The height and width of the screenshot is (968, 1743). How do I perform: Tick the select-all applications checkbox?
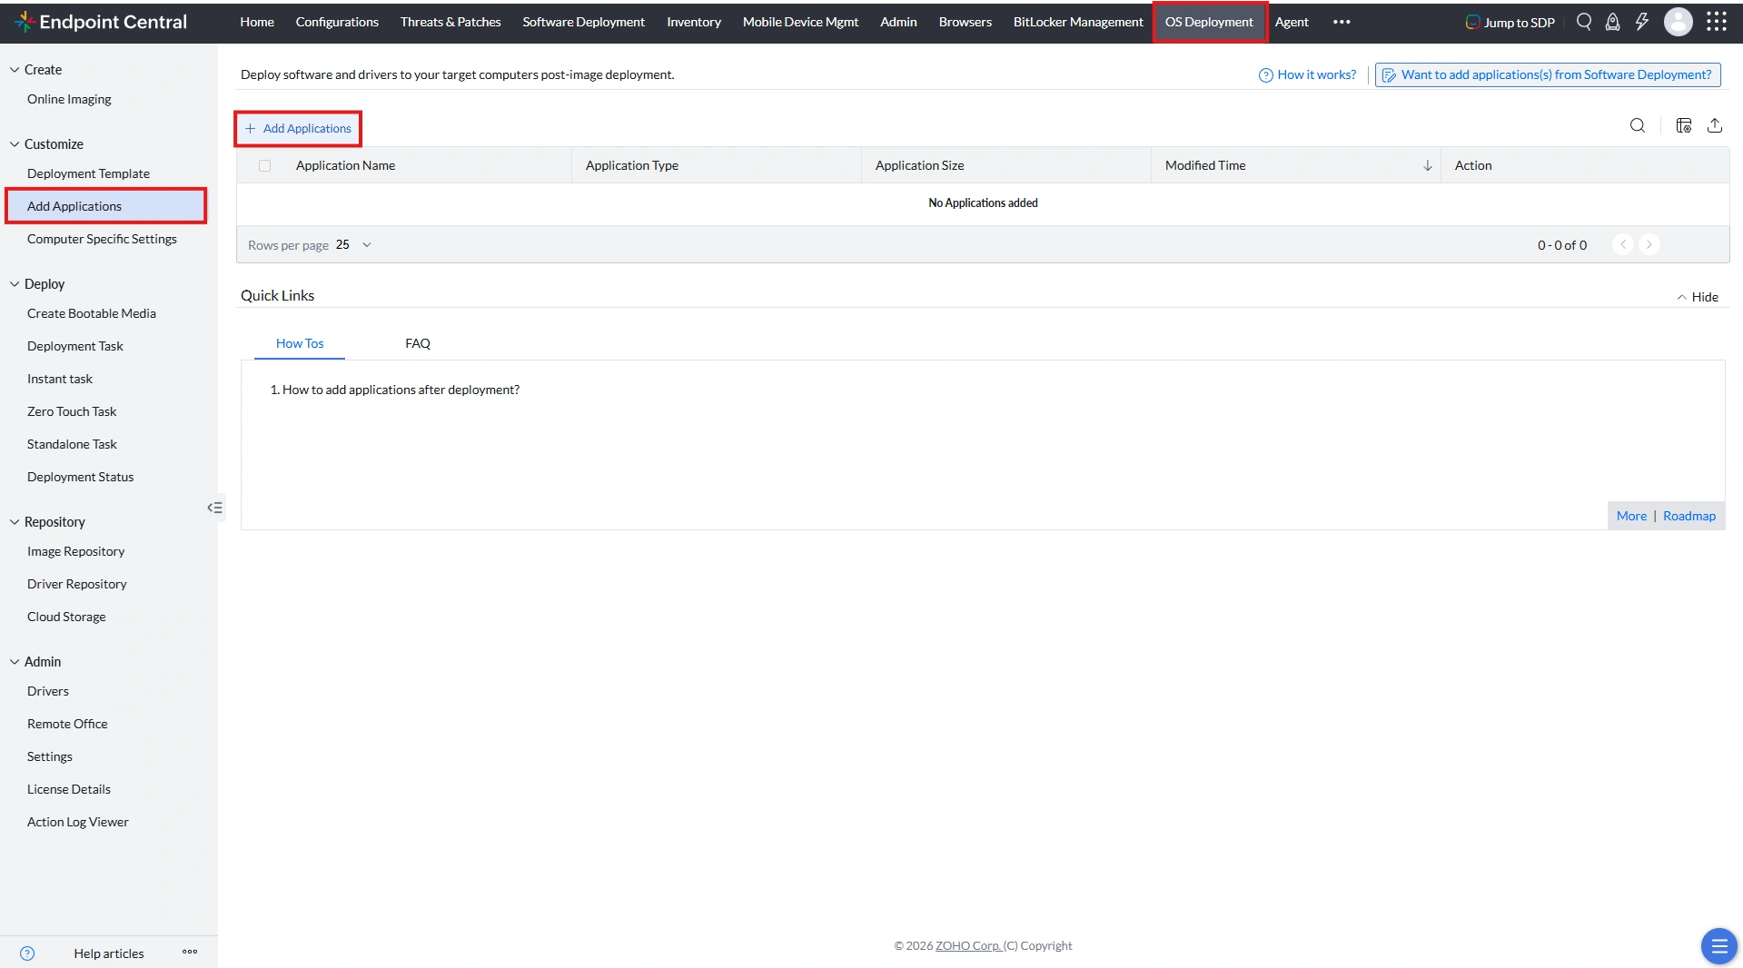[265, 165]
